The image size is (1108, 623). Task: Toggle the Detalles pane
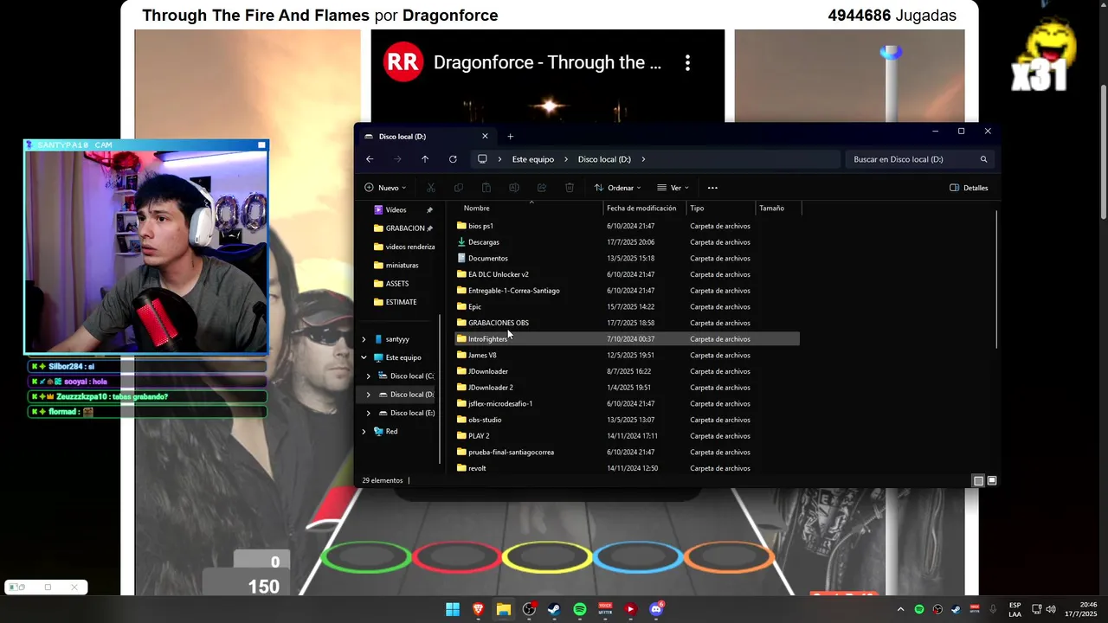coord(969,188)
